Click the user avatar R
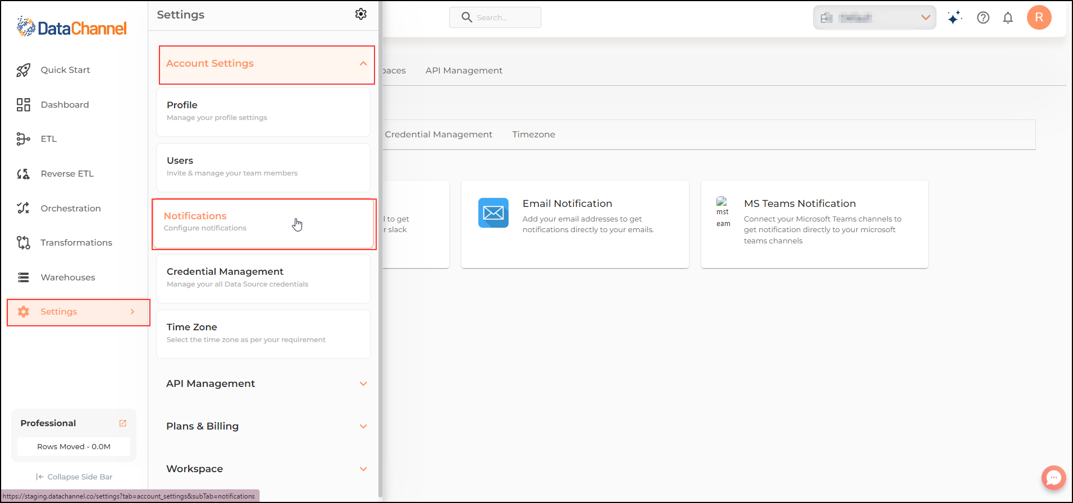This screenshot has height=503, width=1073. (x=1039, y=17)
